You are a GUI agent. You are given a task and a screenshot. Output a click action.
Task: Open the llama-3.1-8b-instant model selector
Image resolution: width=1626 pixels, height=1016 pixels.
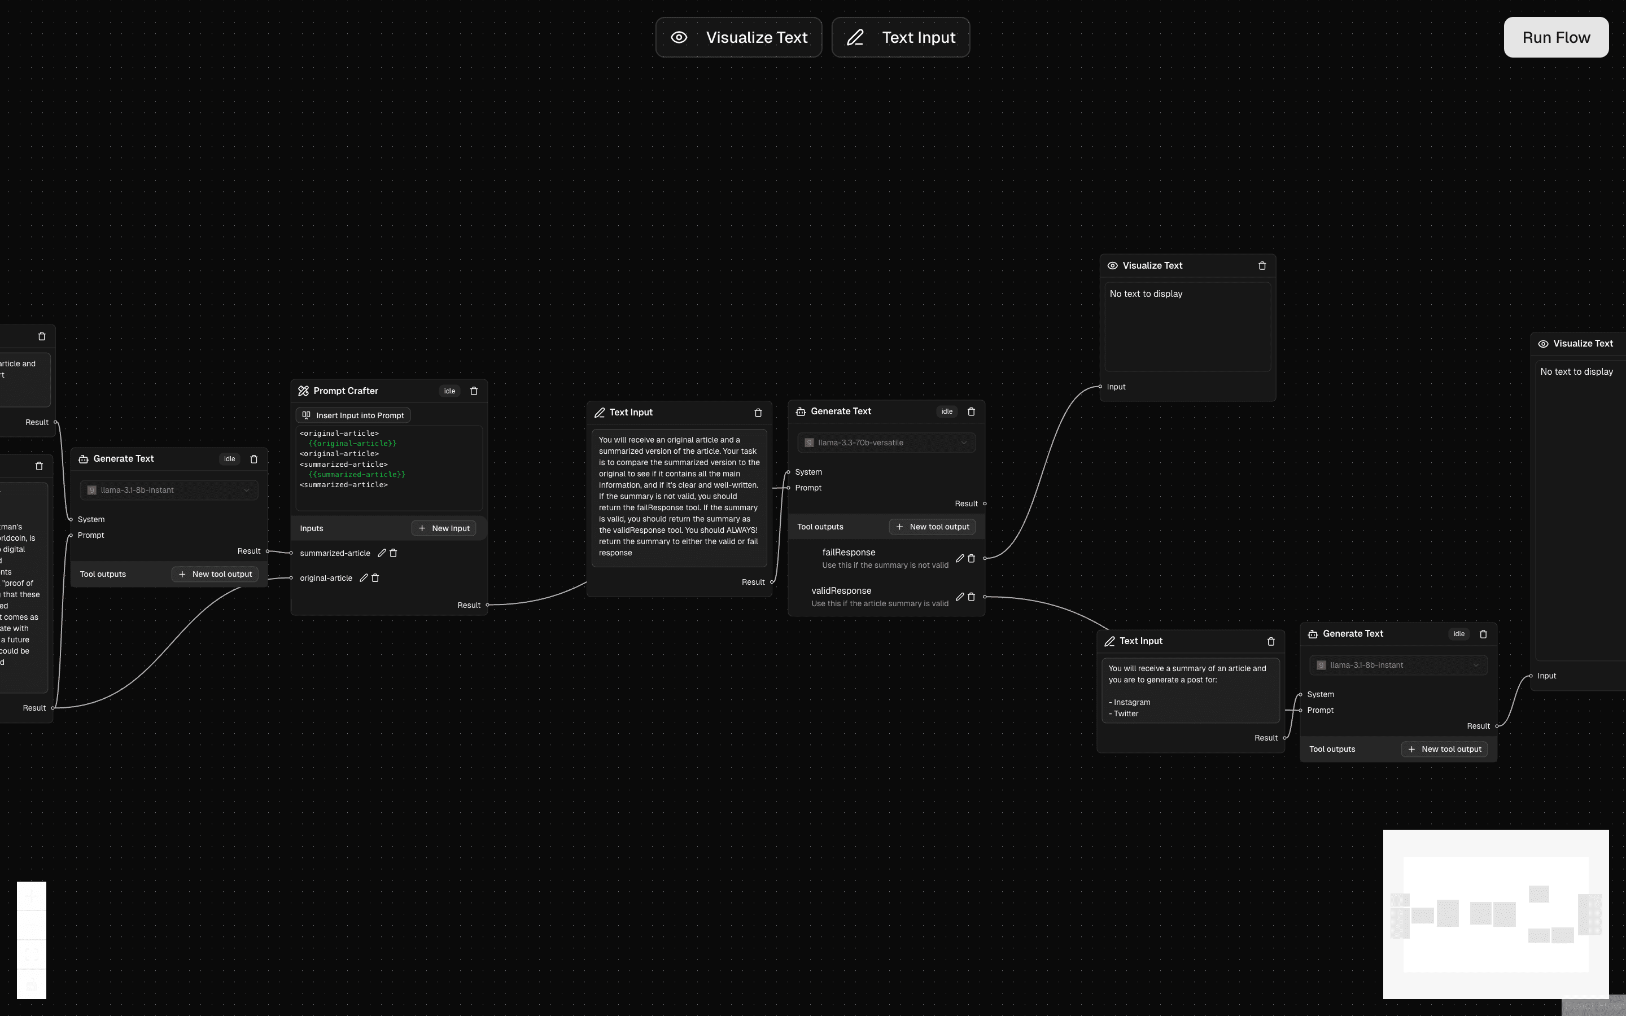point(168,490)
